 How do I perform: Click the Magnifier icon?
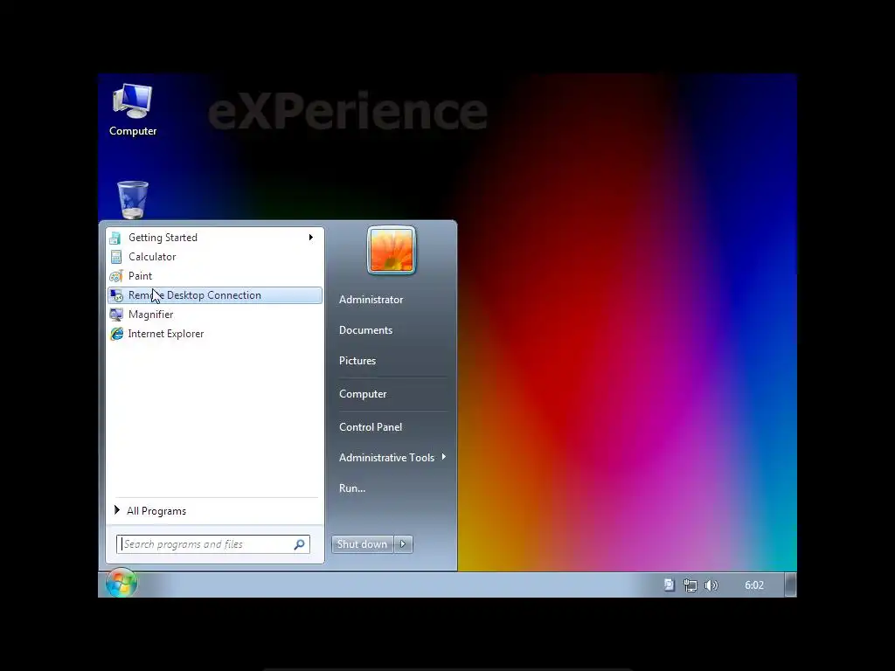pyautogui.click(x=116, y=315)
